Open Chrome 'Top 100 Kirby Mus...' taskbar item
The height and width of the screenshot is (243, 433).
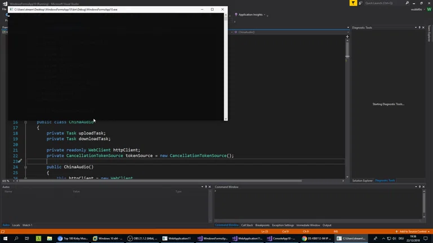73,238
